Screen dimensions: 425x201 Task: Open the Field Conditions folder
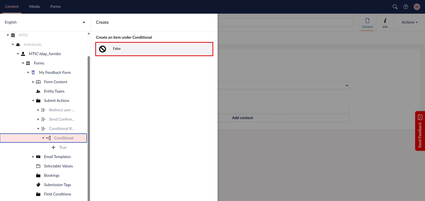coord(57,194)
